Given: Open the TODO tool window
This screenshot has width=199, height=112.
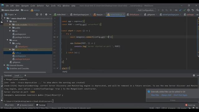Looking at the screenshot, I should coord(9,105).
